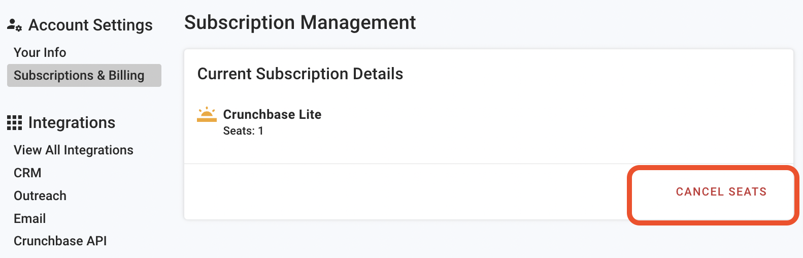Open View All Integrations
Image resolution: width=803 pixels, height=258 pixels.
point(73,150)
